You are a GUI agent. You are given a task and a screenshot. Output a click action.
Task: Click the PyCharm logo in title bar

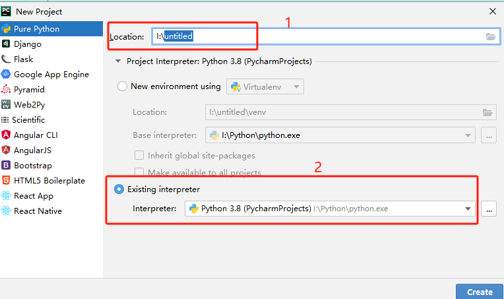point(6,11)
